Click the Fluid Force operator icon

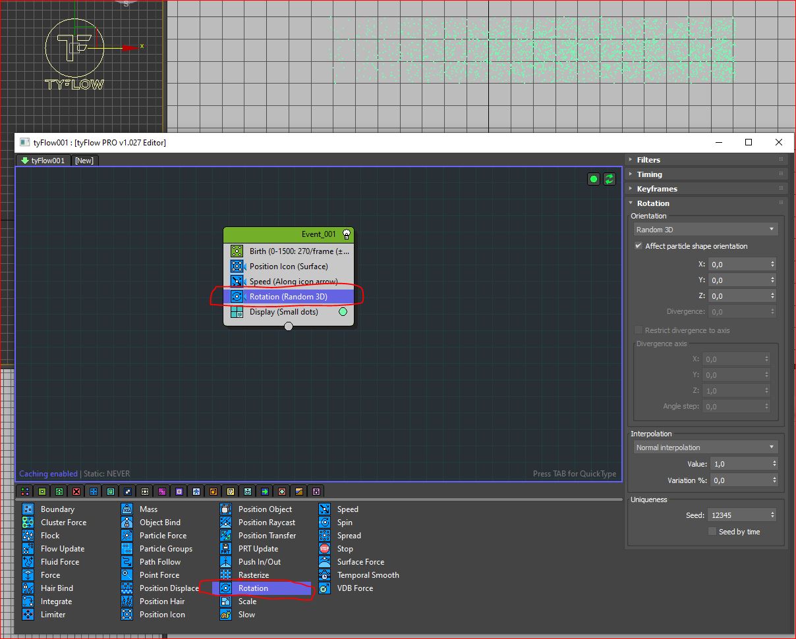pos(28,562)
